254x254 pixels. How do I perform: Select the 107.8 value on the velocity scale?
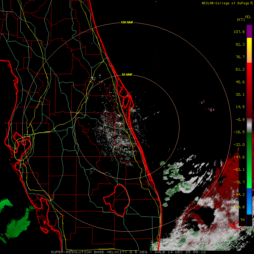pyautogui.click(x=239, y=32)
